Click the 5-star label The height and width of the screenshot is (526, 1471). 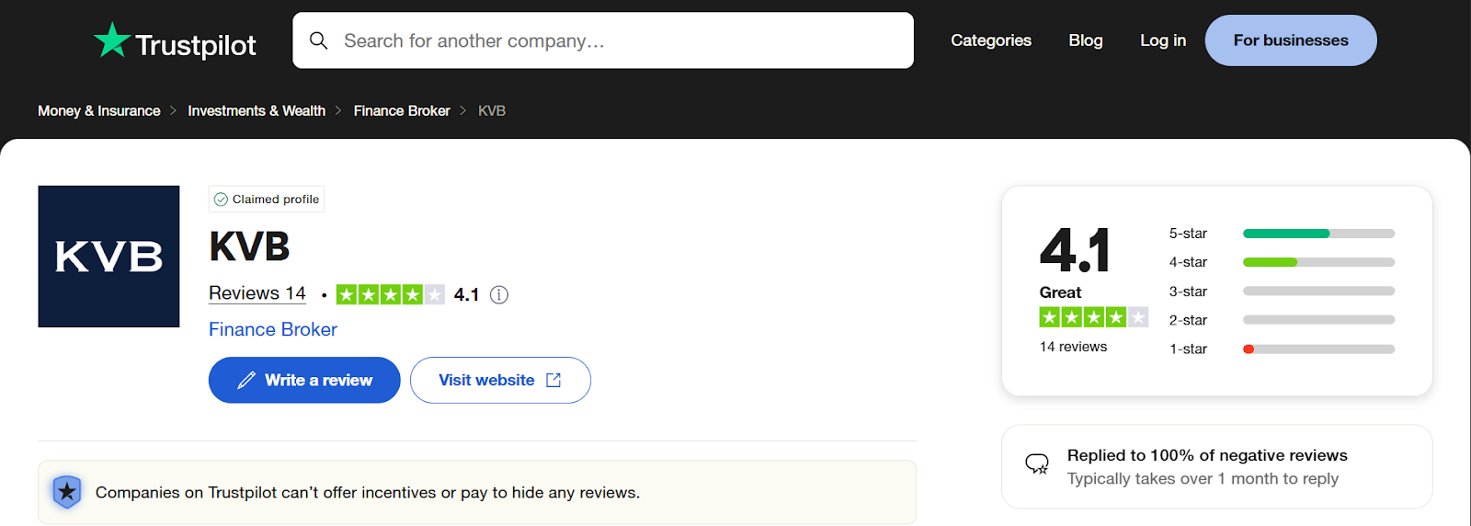click(x=1188, y=234)
